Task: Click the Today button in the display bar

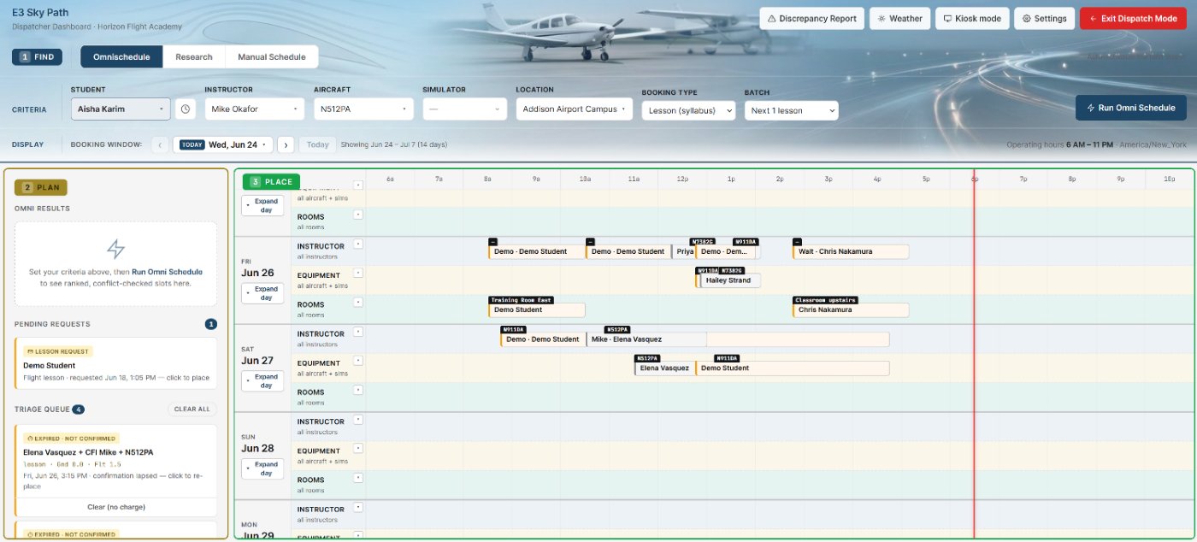Action: pos(318,144)
